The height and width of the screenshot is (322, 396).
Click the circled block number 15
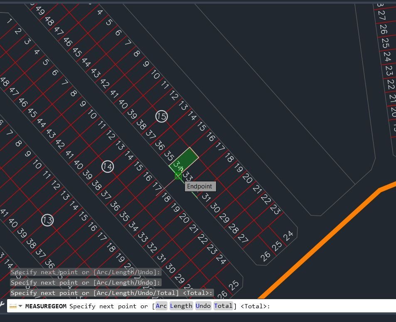[x=161, y=116]
